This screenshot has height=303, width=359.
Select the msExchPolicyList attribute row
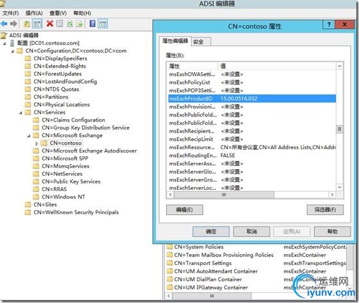point(252,82)
